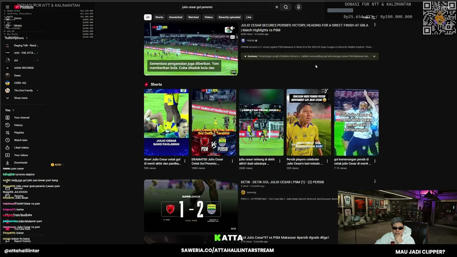The height and width of the screenshot is (257, 457).
Task: Open the PERSIB channel name link
Action: click(x=251, y=41)
